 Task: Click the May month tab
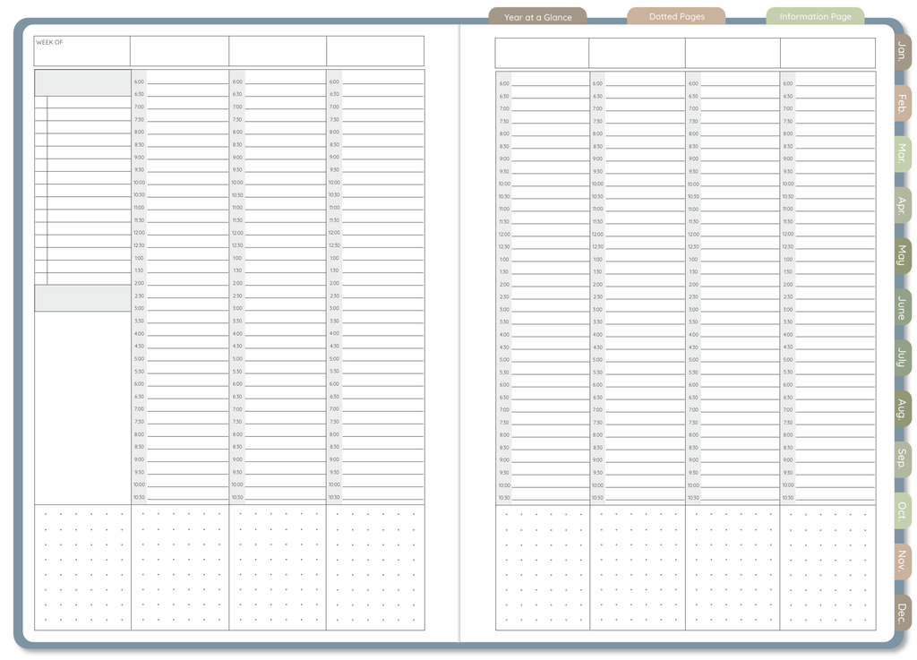tap(902, 256)
